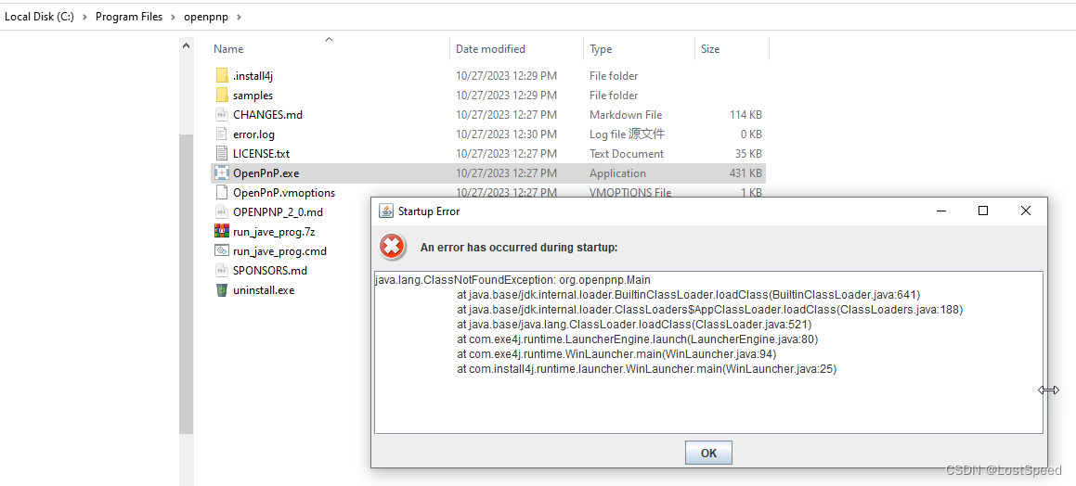The width and height of the screenshot is (1076, 486).
Task: Click the 35 KB size of LICENSE.txt
Action: click(x=748, y=154)
